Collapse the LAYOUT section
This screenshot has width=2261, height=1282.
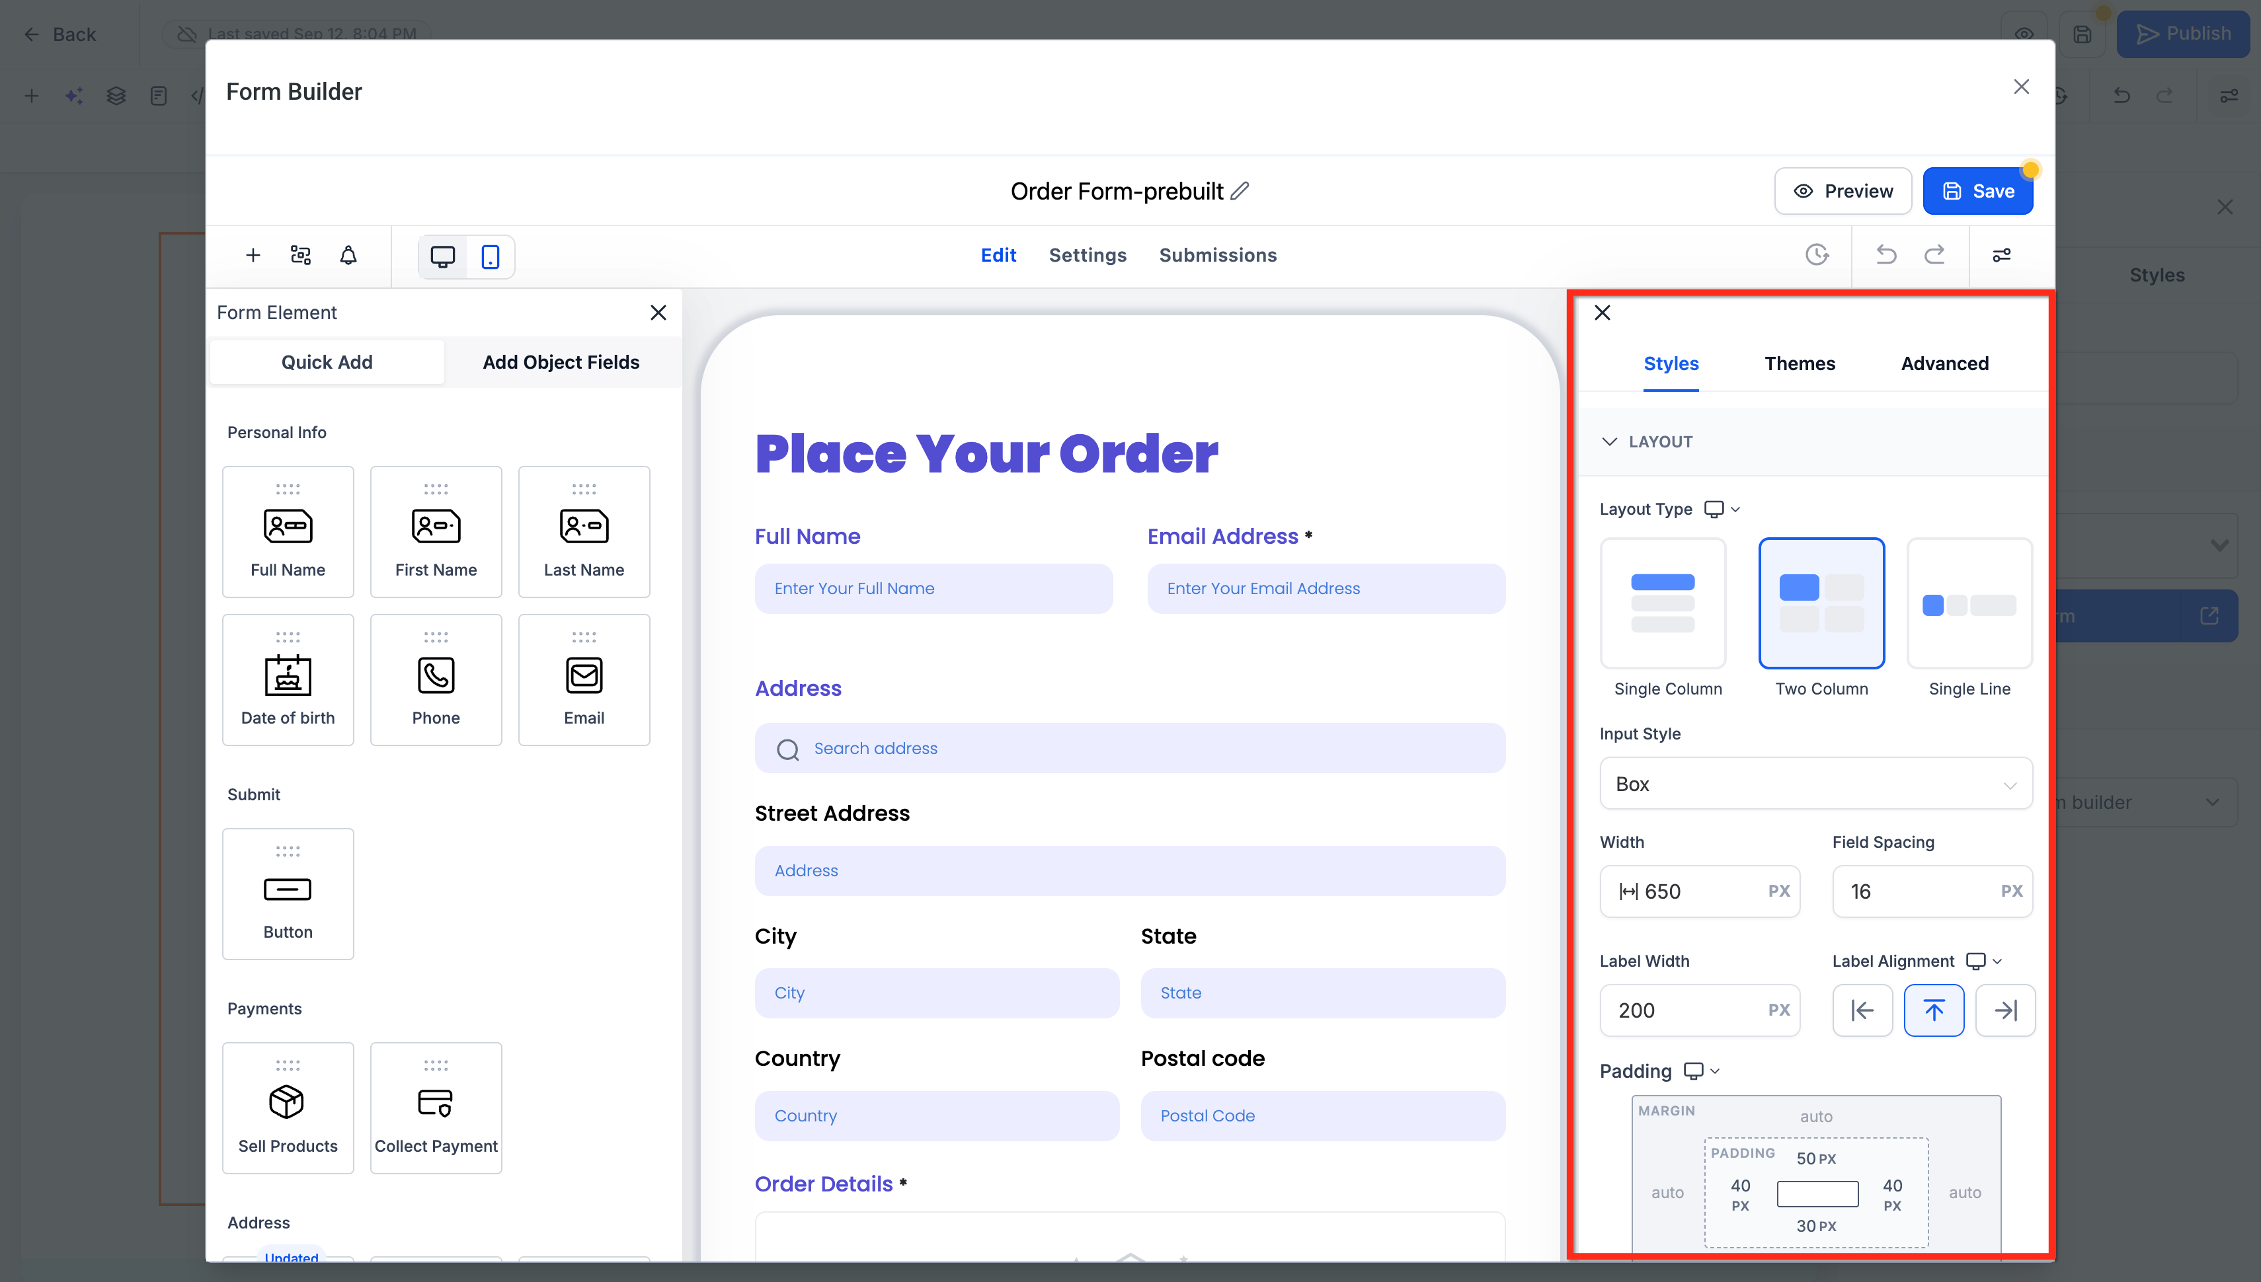point(1609,442)
